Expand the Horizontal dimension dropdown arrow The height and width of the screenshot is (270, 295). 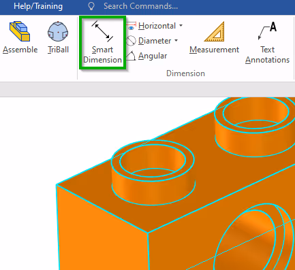tap(181, 26)
